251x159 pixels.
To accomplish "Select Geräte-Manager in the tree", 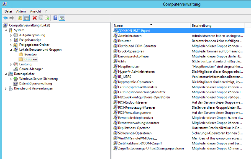I will [x=31, y=69].
